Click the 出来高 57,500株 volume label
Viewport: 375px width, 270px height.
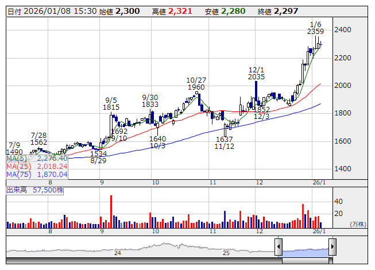pyautogui.click(x=35, y=190)
